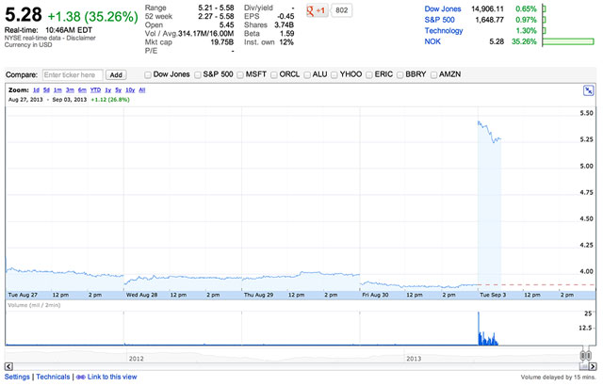Set chart zoom to 5d
Screen dimensions: 603x386
46,90
